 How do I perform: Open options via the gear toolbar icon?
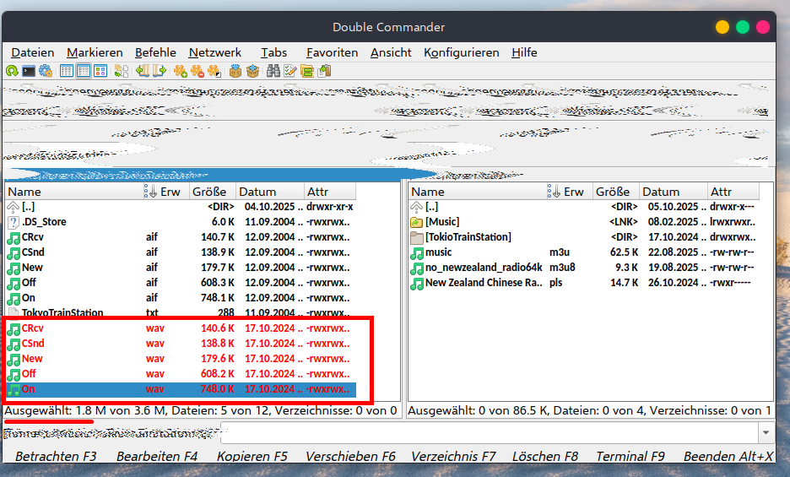[45, 71]
